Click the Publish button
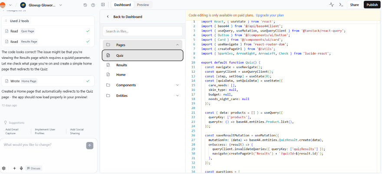Screen dimensions: 382x174 point(372,5)
